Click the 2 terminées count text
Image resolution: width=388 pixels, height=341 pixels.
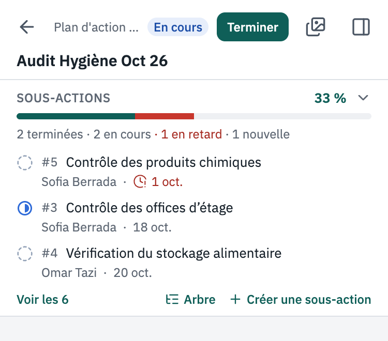point(50,134)
